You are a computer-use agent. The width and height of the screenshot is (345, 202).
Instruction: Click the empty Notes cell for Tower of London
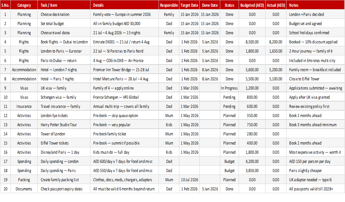316,134
